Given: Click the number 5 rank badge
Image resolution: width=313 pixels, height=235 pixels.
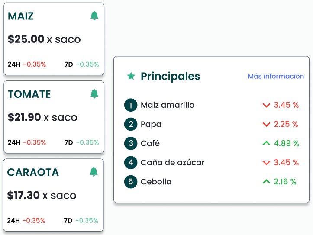Looking at the screenshot, I should (130, 182).
